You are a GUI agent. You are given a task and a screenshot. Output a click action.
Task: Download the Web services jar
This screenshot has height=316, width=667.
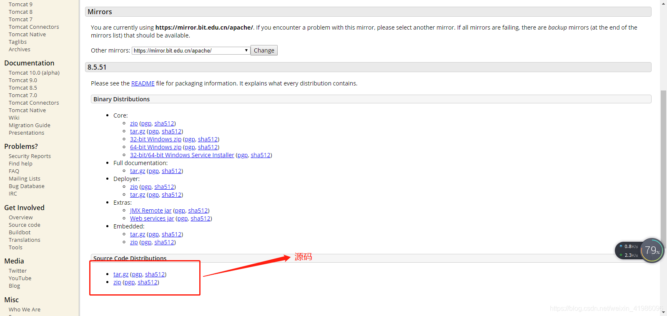(x=152, y=218)
